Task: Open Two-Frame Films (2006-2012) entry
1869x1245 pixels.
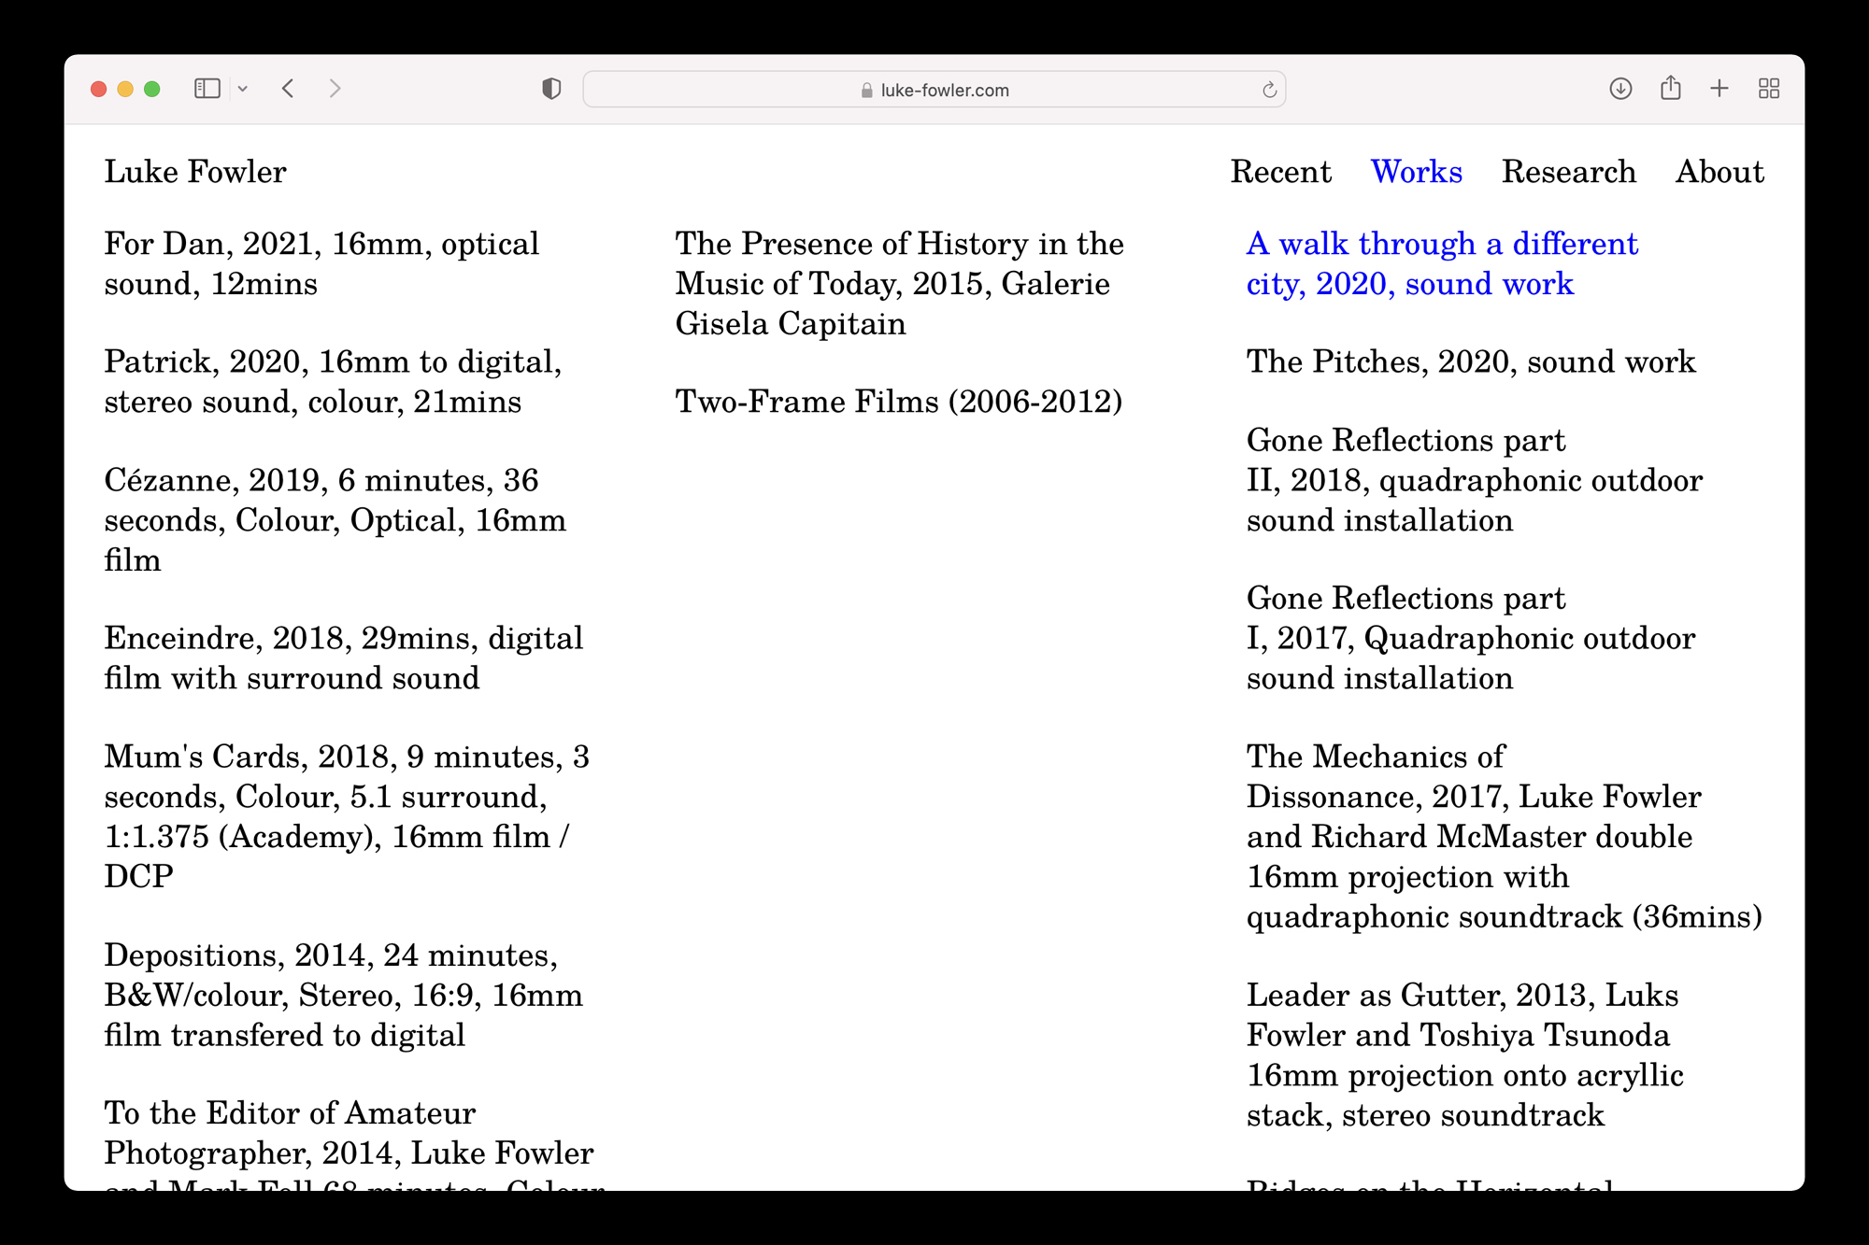Action: tap(898, 402)
